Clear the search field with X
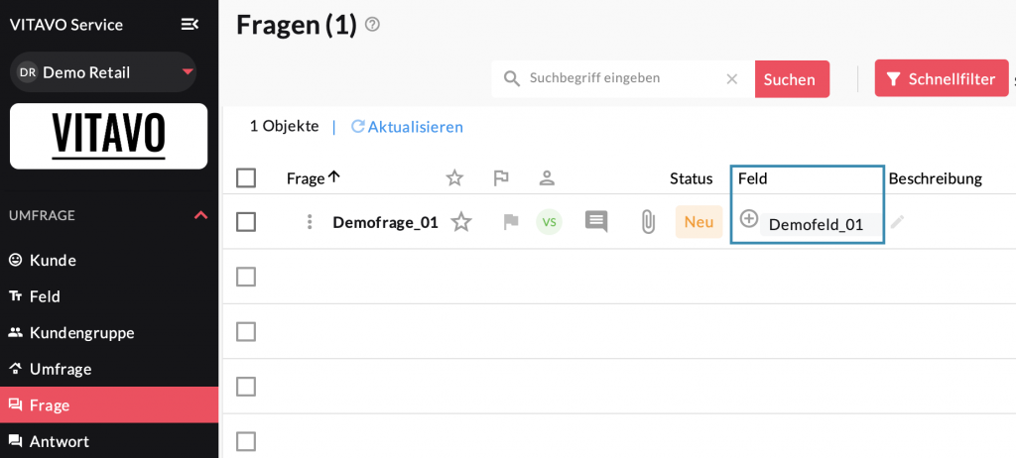 tap(731, 78)
